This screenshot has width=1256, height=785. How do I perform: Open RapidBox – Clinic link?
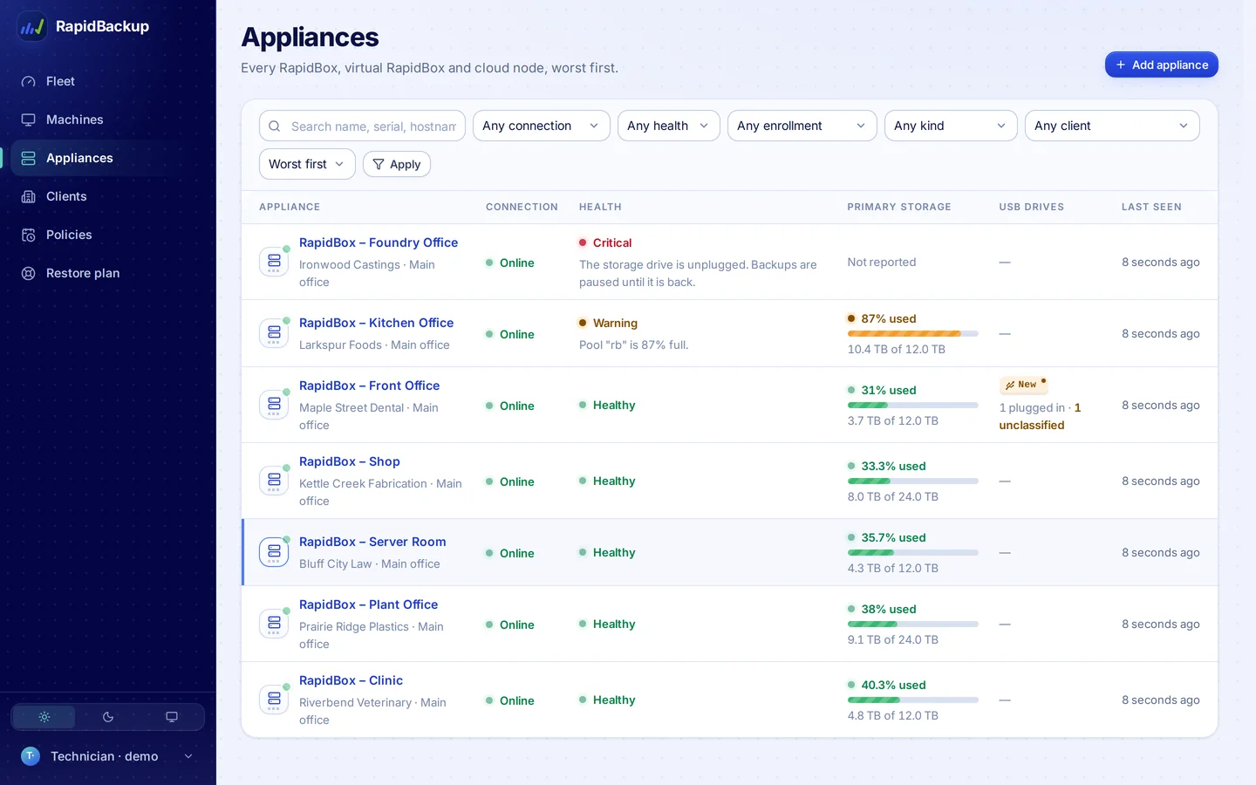pos(351,680)
